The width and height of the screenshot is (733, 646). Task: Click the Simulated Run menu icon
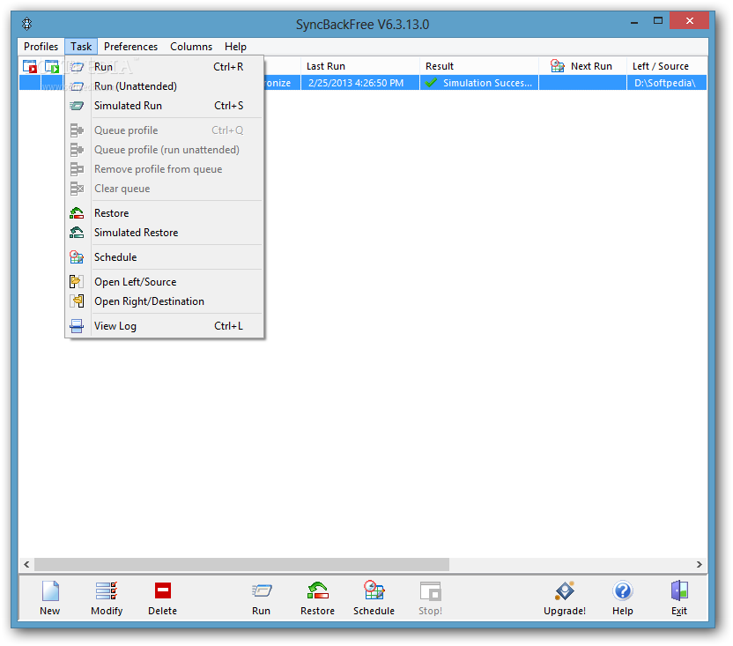tap(77, 106)
